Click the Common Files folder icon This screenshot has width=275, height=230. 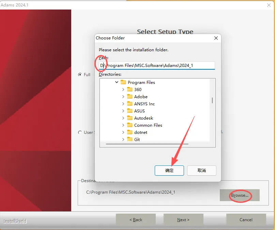click(x=130, y=125)
